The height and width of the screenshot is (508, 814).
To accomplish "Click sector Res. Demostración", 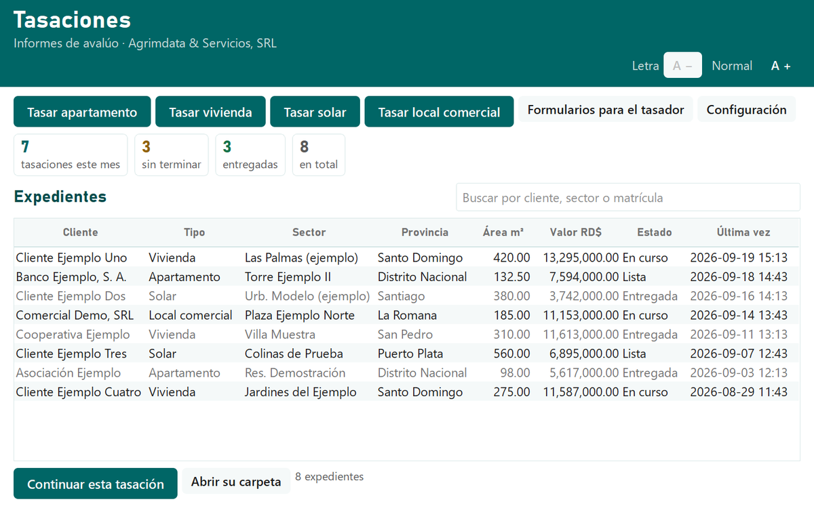I will [295, 373].
